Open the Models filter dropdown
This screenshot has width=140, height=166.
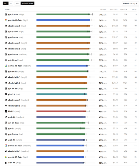[130, 4]
